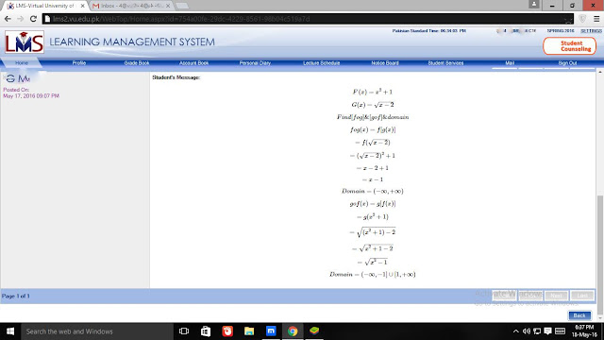Click the Page 1 of 1 text
Screen dimensions: 604x340
click(16, 296)
